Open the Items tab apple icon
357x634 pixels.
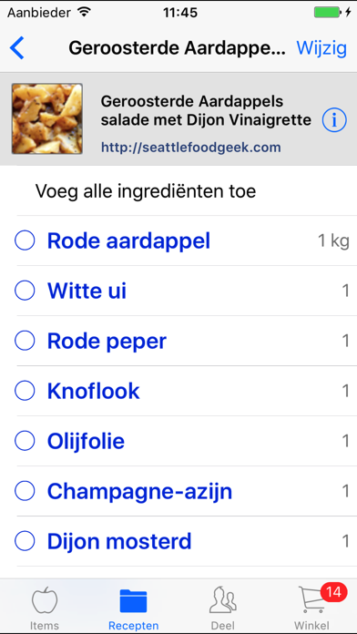pyautogui.click(x=45, y=601)
